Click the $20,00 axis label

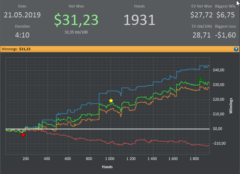[x=219, y=100]
